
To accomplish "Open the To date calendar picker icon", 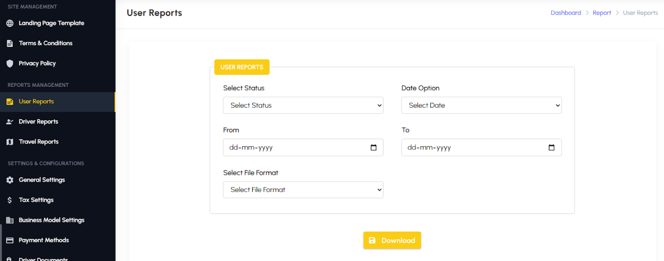I will click(x=552, y=148).
